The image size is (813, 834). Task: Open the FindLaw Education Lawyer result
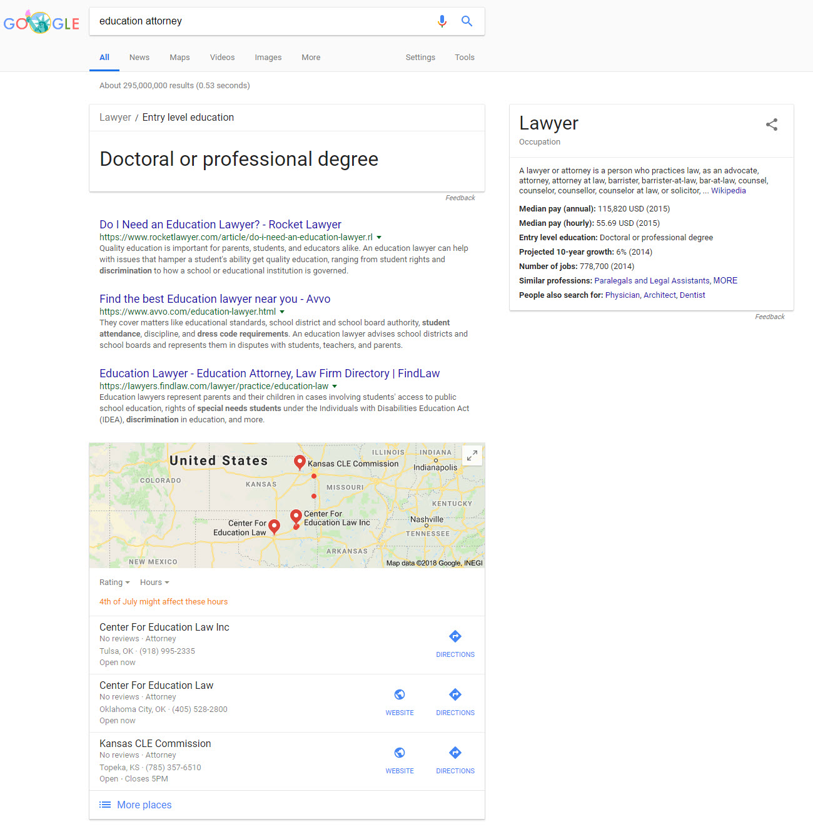pos(269,374)
